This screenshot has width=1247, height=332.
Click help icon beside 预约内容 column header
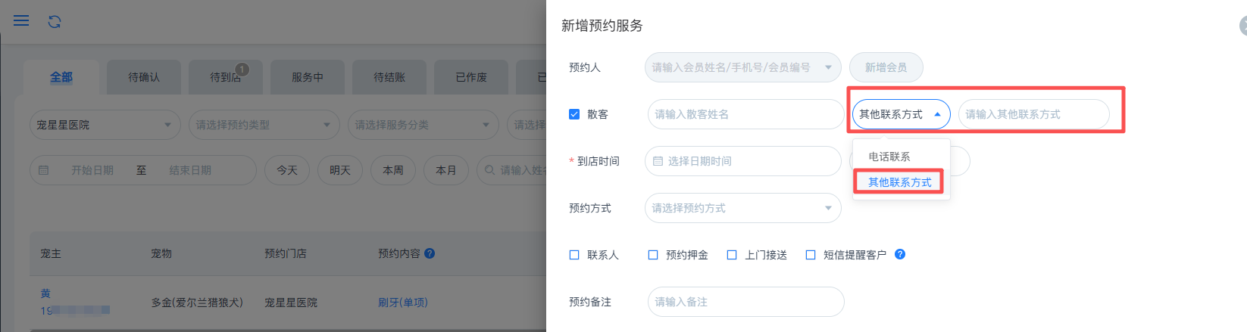(x=430, y=253)
